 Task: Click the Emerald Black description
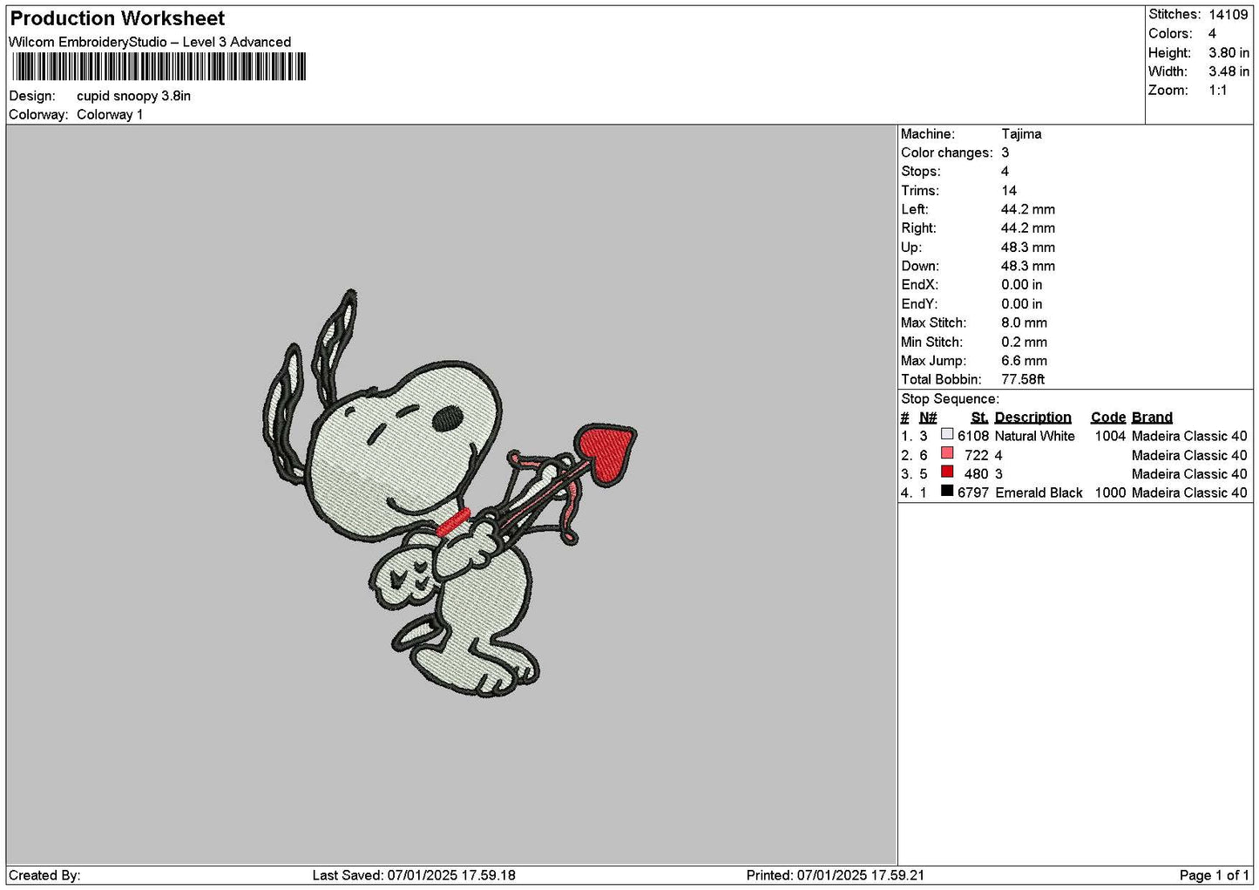pos(1039,493)
